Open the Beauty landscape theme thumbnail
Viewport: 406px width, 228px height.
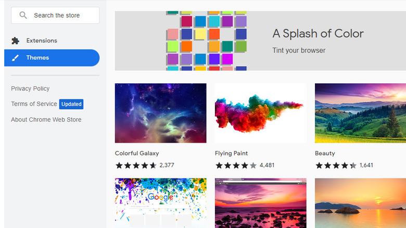point(360,113)
